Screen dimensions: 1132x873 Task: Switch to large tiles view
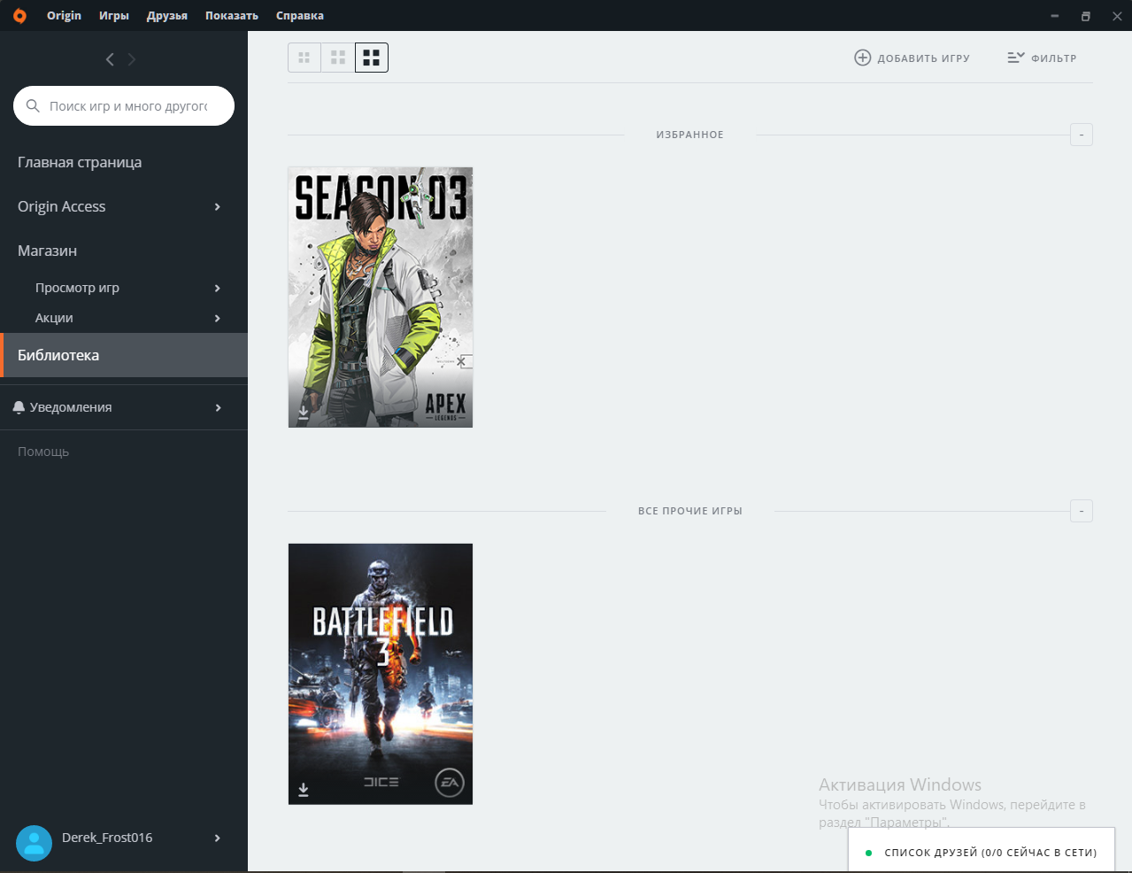point(372,58)
